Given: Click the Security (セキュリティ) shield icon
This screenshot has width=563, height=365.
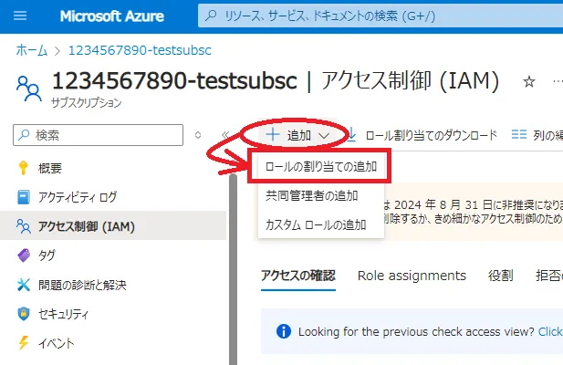Looking at the screenshot, I should 24,314.
